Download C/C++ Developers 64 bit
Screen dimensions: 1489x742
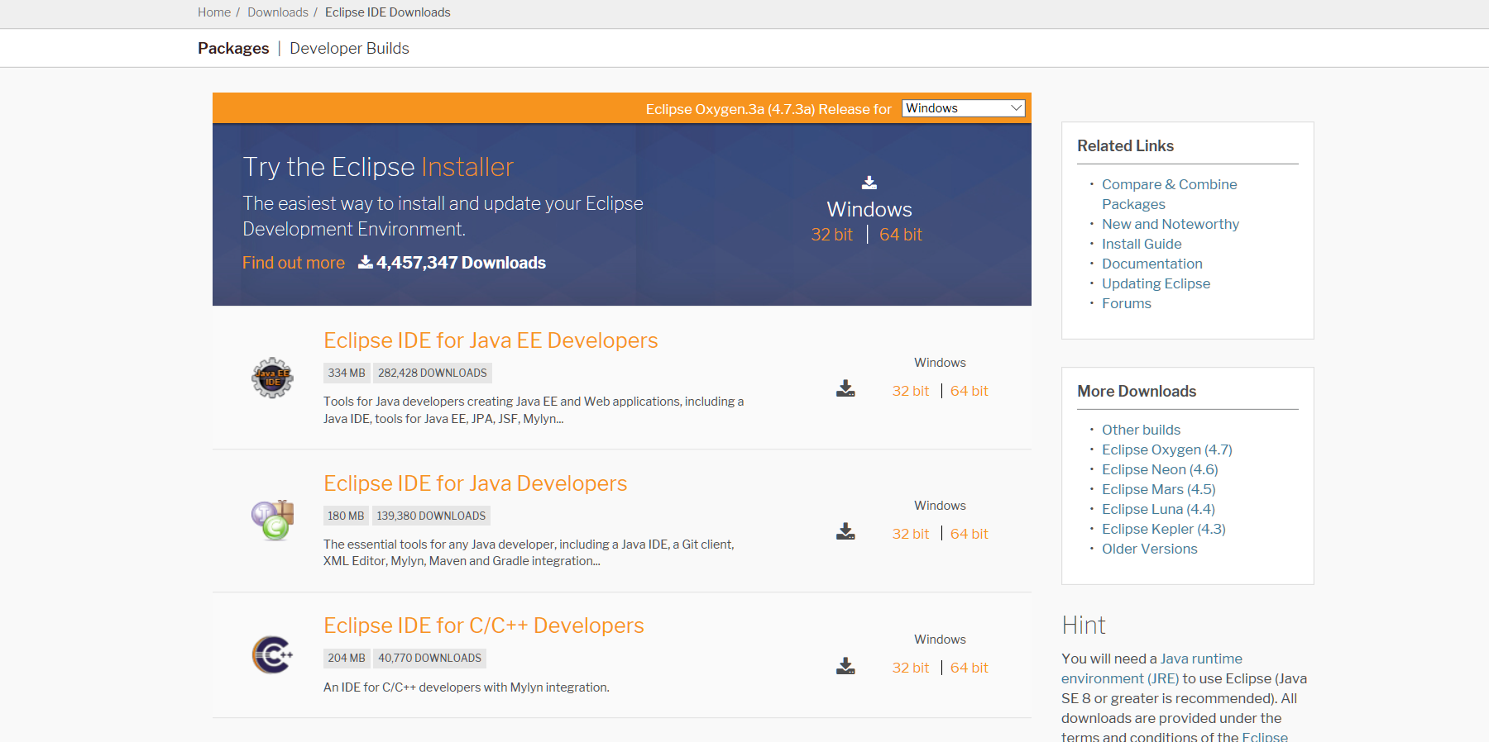(969, 668)
